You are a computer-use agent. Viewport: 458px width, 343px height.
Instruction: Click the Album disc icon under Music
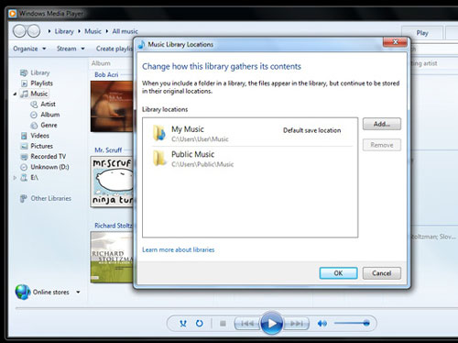click(x=34, y=115)
